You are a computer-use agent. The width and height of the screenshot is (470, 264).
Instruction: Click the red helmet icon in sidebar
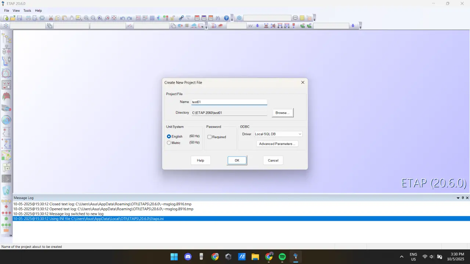coord(6,97)
